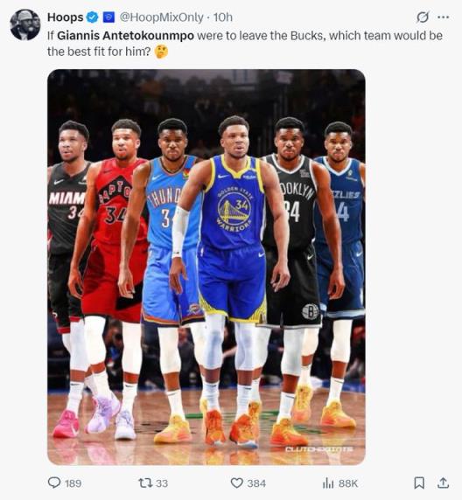Open the three-dot more options menu
Viewport: 462px width, 500px height.
[x=443, y=17]
